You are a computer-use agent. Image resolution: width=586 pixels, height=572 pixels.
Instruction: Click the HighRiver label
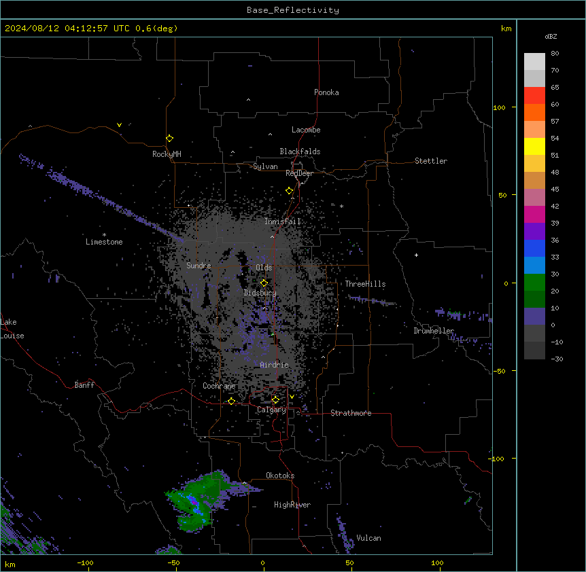[292, 505]
